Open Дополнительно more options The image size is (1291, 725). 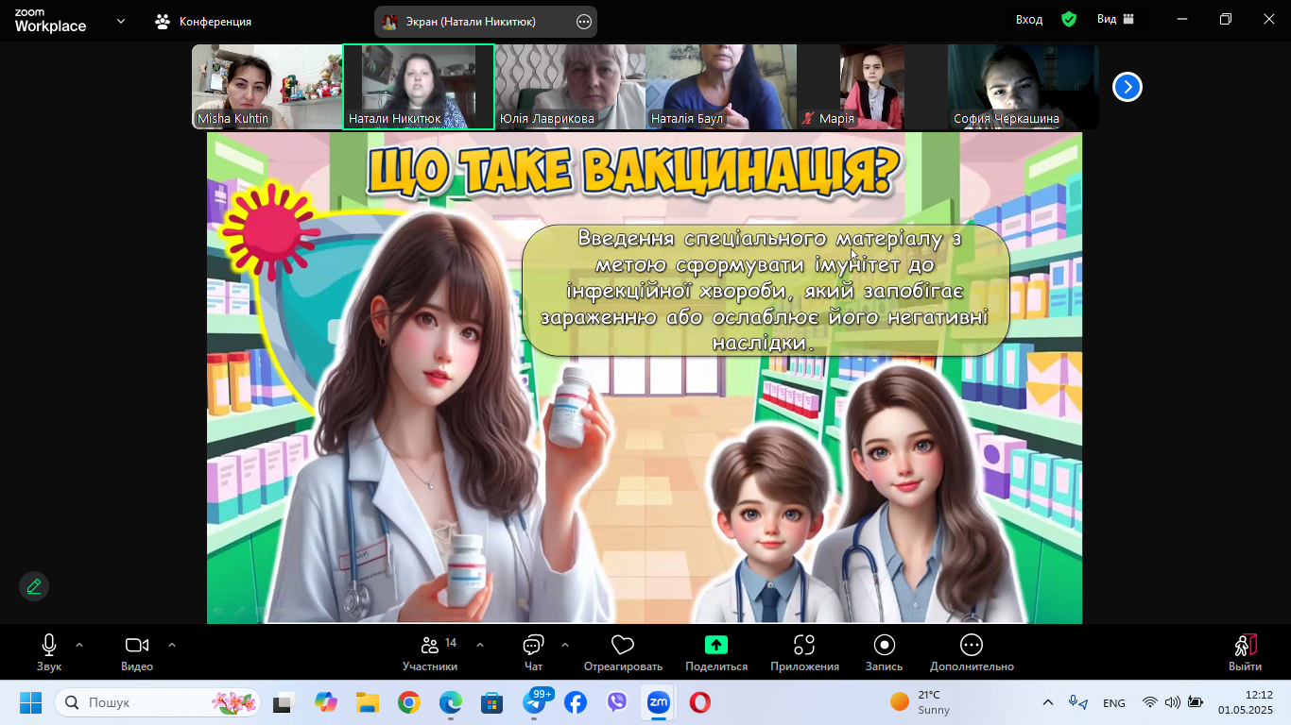972,653
